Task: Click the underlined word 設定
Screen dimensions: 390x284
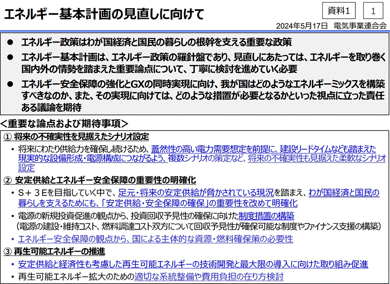Action: pos(26,168)
